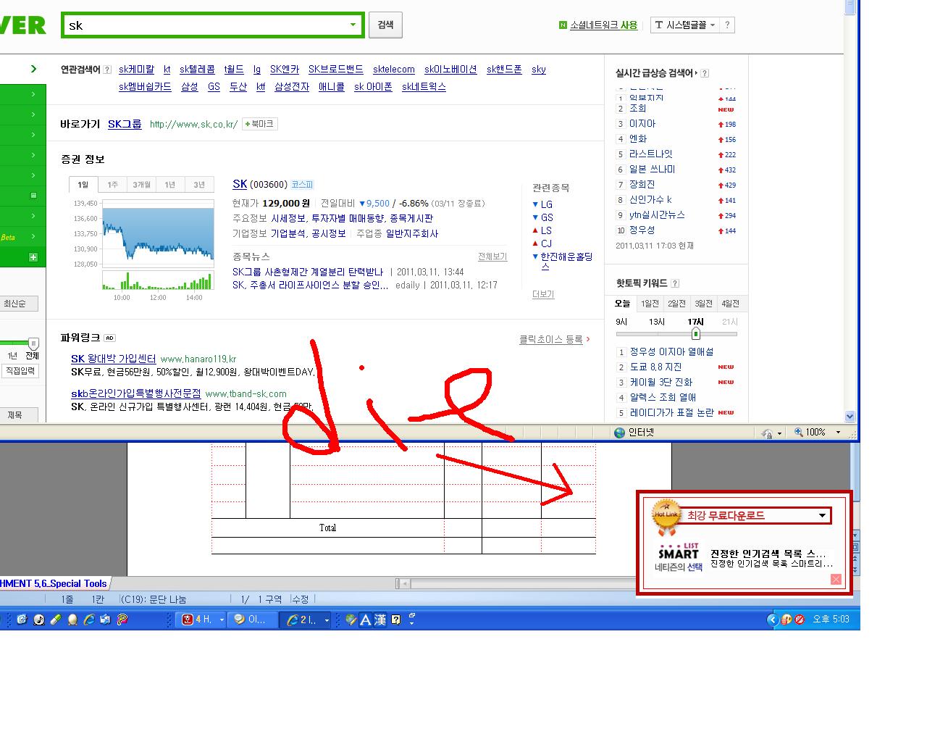Switch stock chart to 3개월 tab
927x742 pixels.
(x=141, y=185)
